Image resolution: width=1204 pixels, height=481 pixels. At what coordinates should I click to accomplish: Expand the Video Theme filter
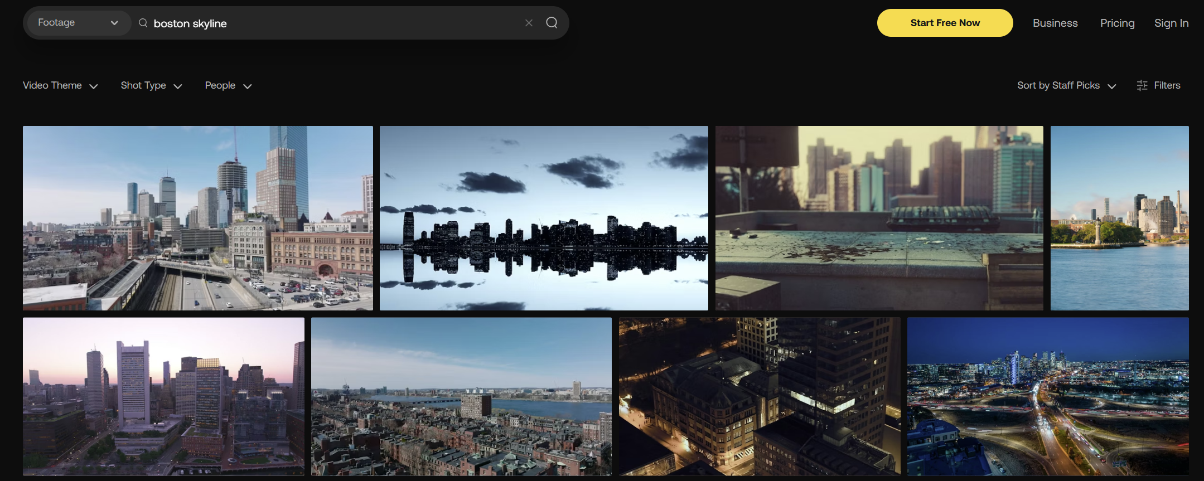click(60, 85)
